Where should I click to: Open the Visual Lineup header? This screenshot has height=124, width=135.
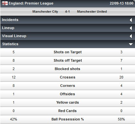[68, 36]
